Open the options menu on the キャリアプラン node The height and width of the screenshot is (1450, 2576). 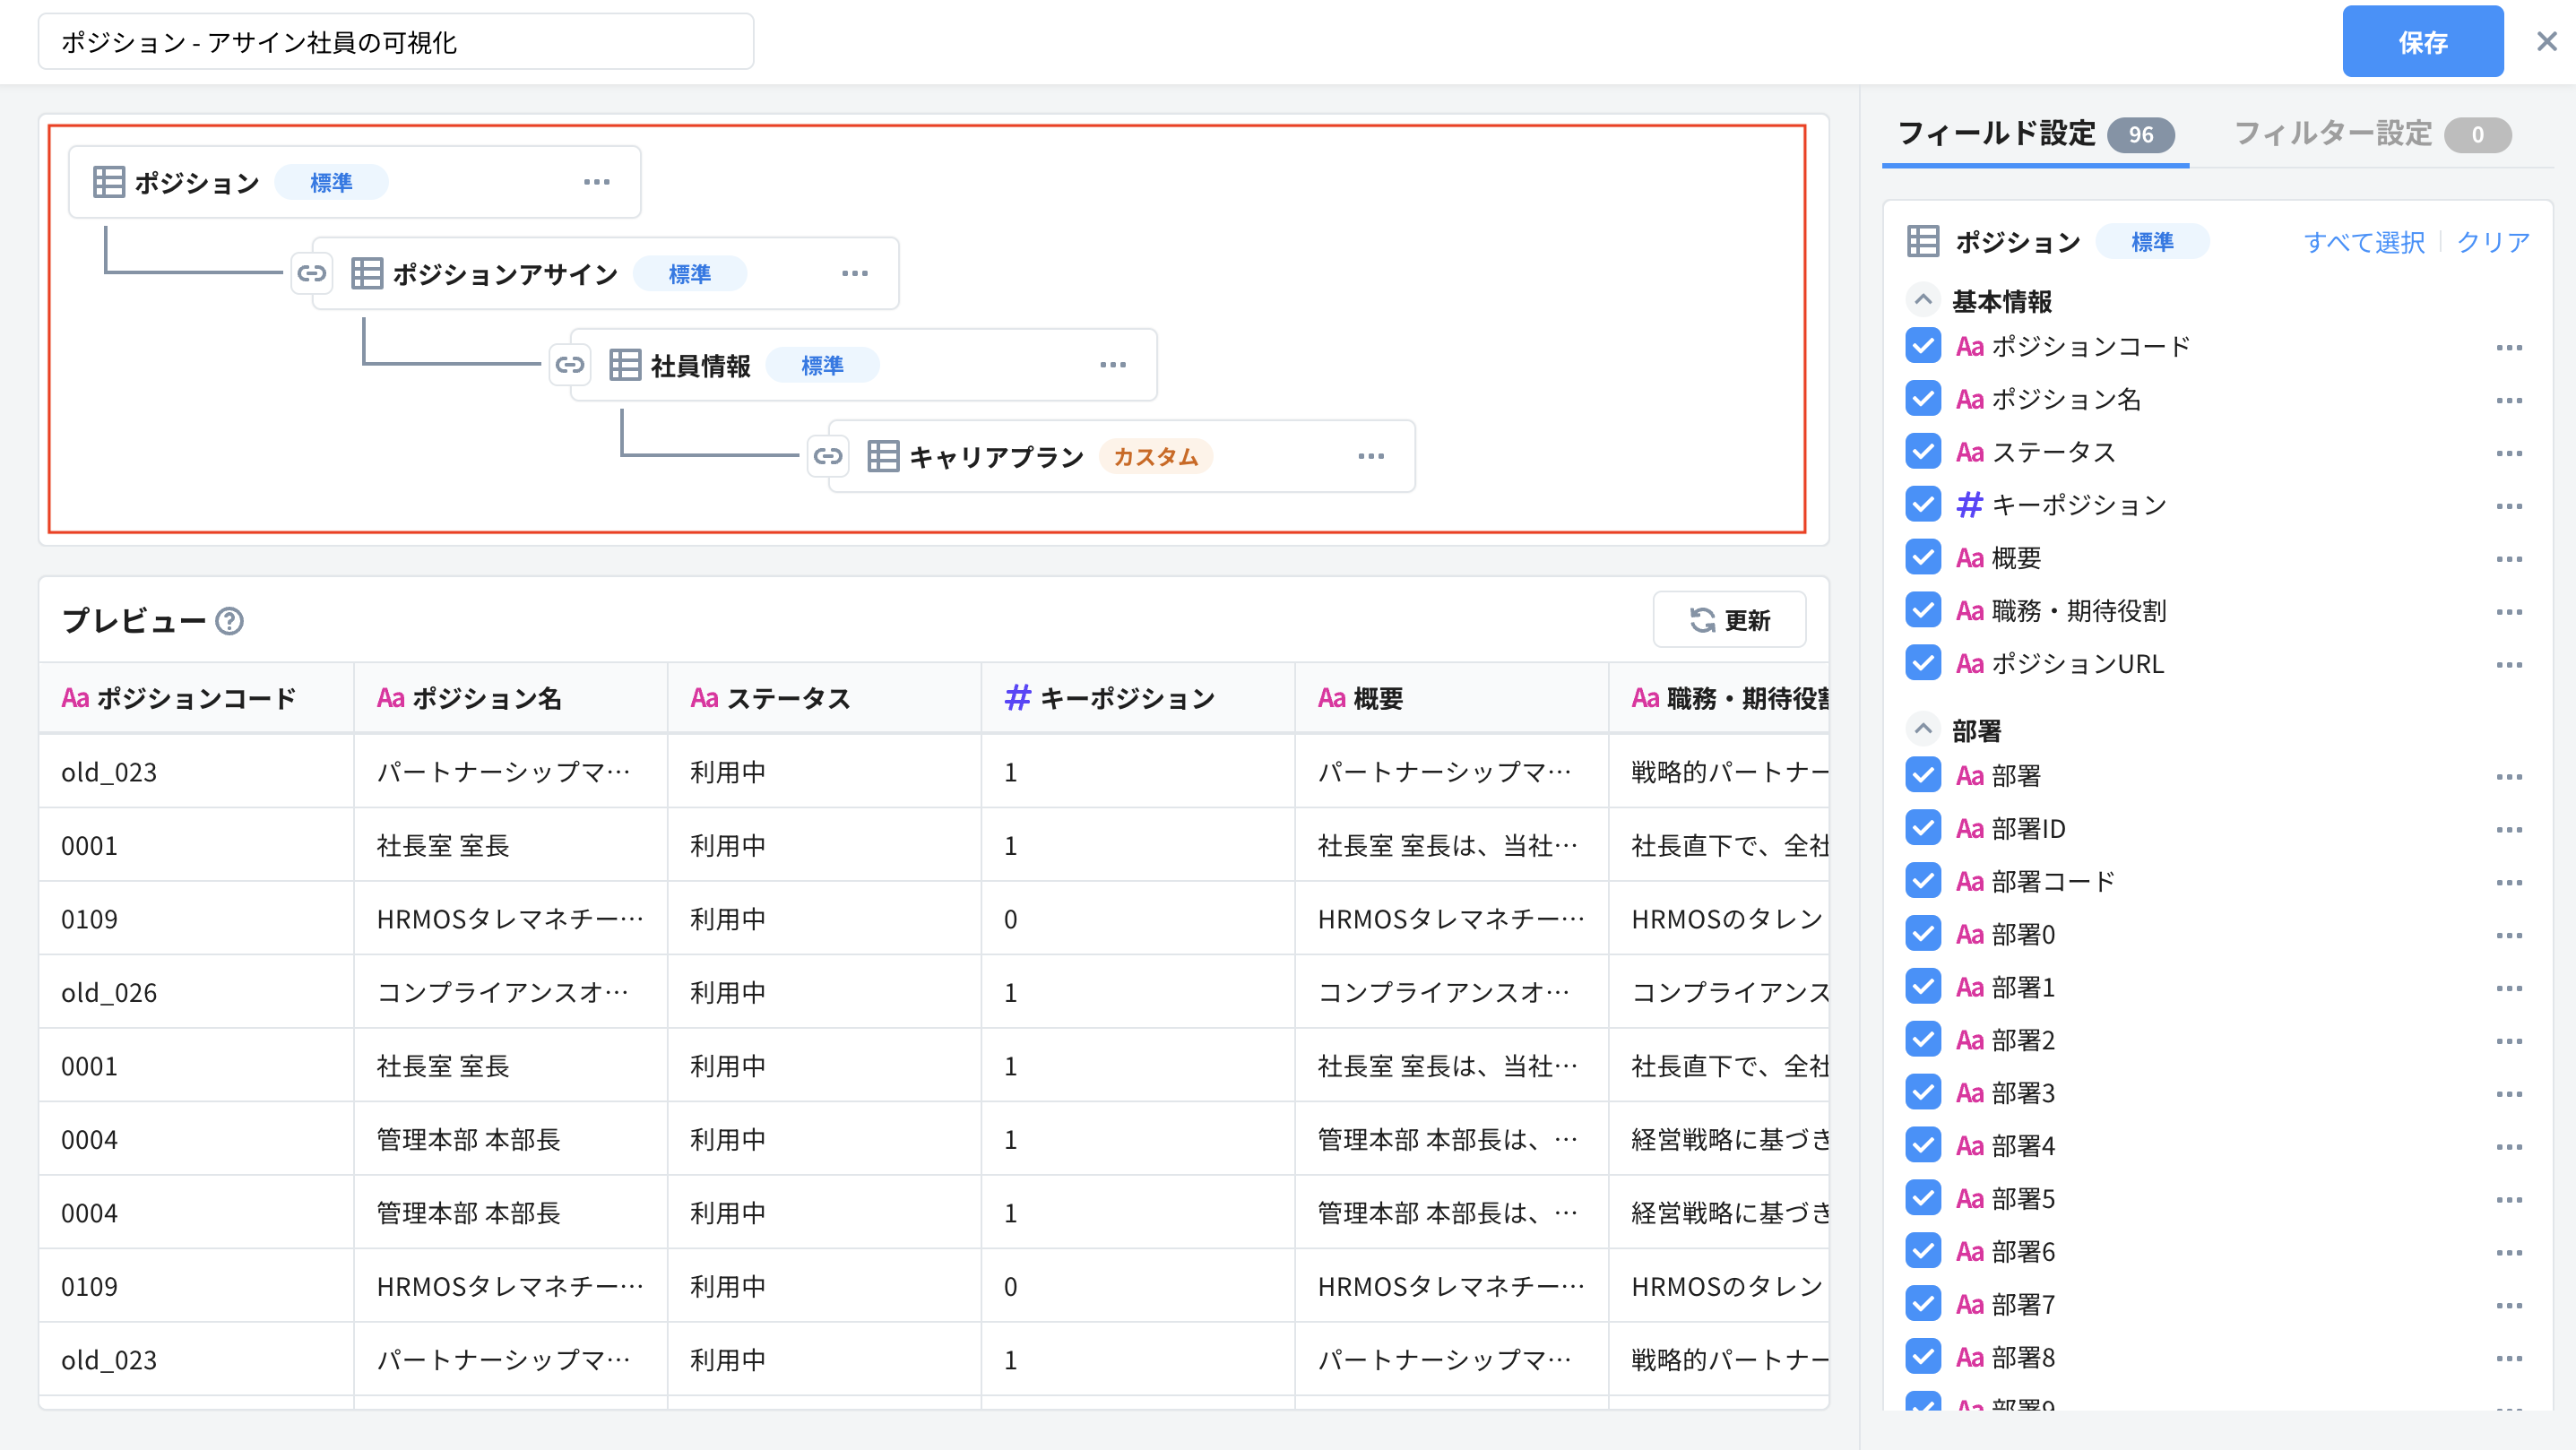(x=1371, y=456)
